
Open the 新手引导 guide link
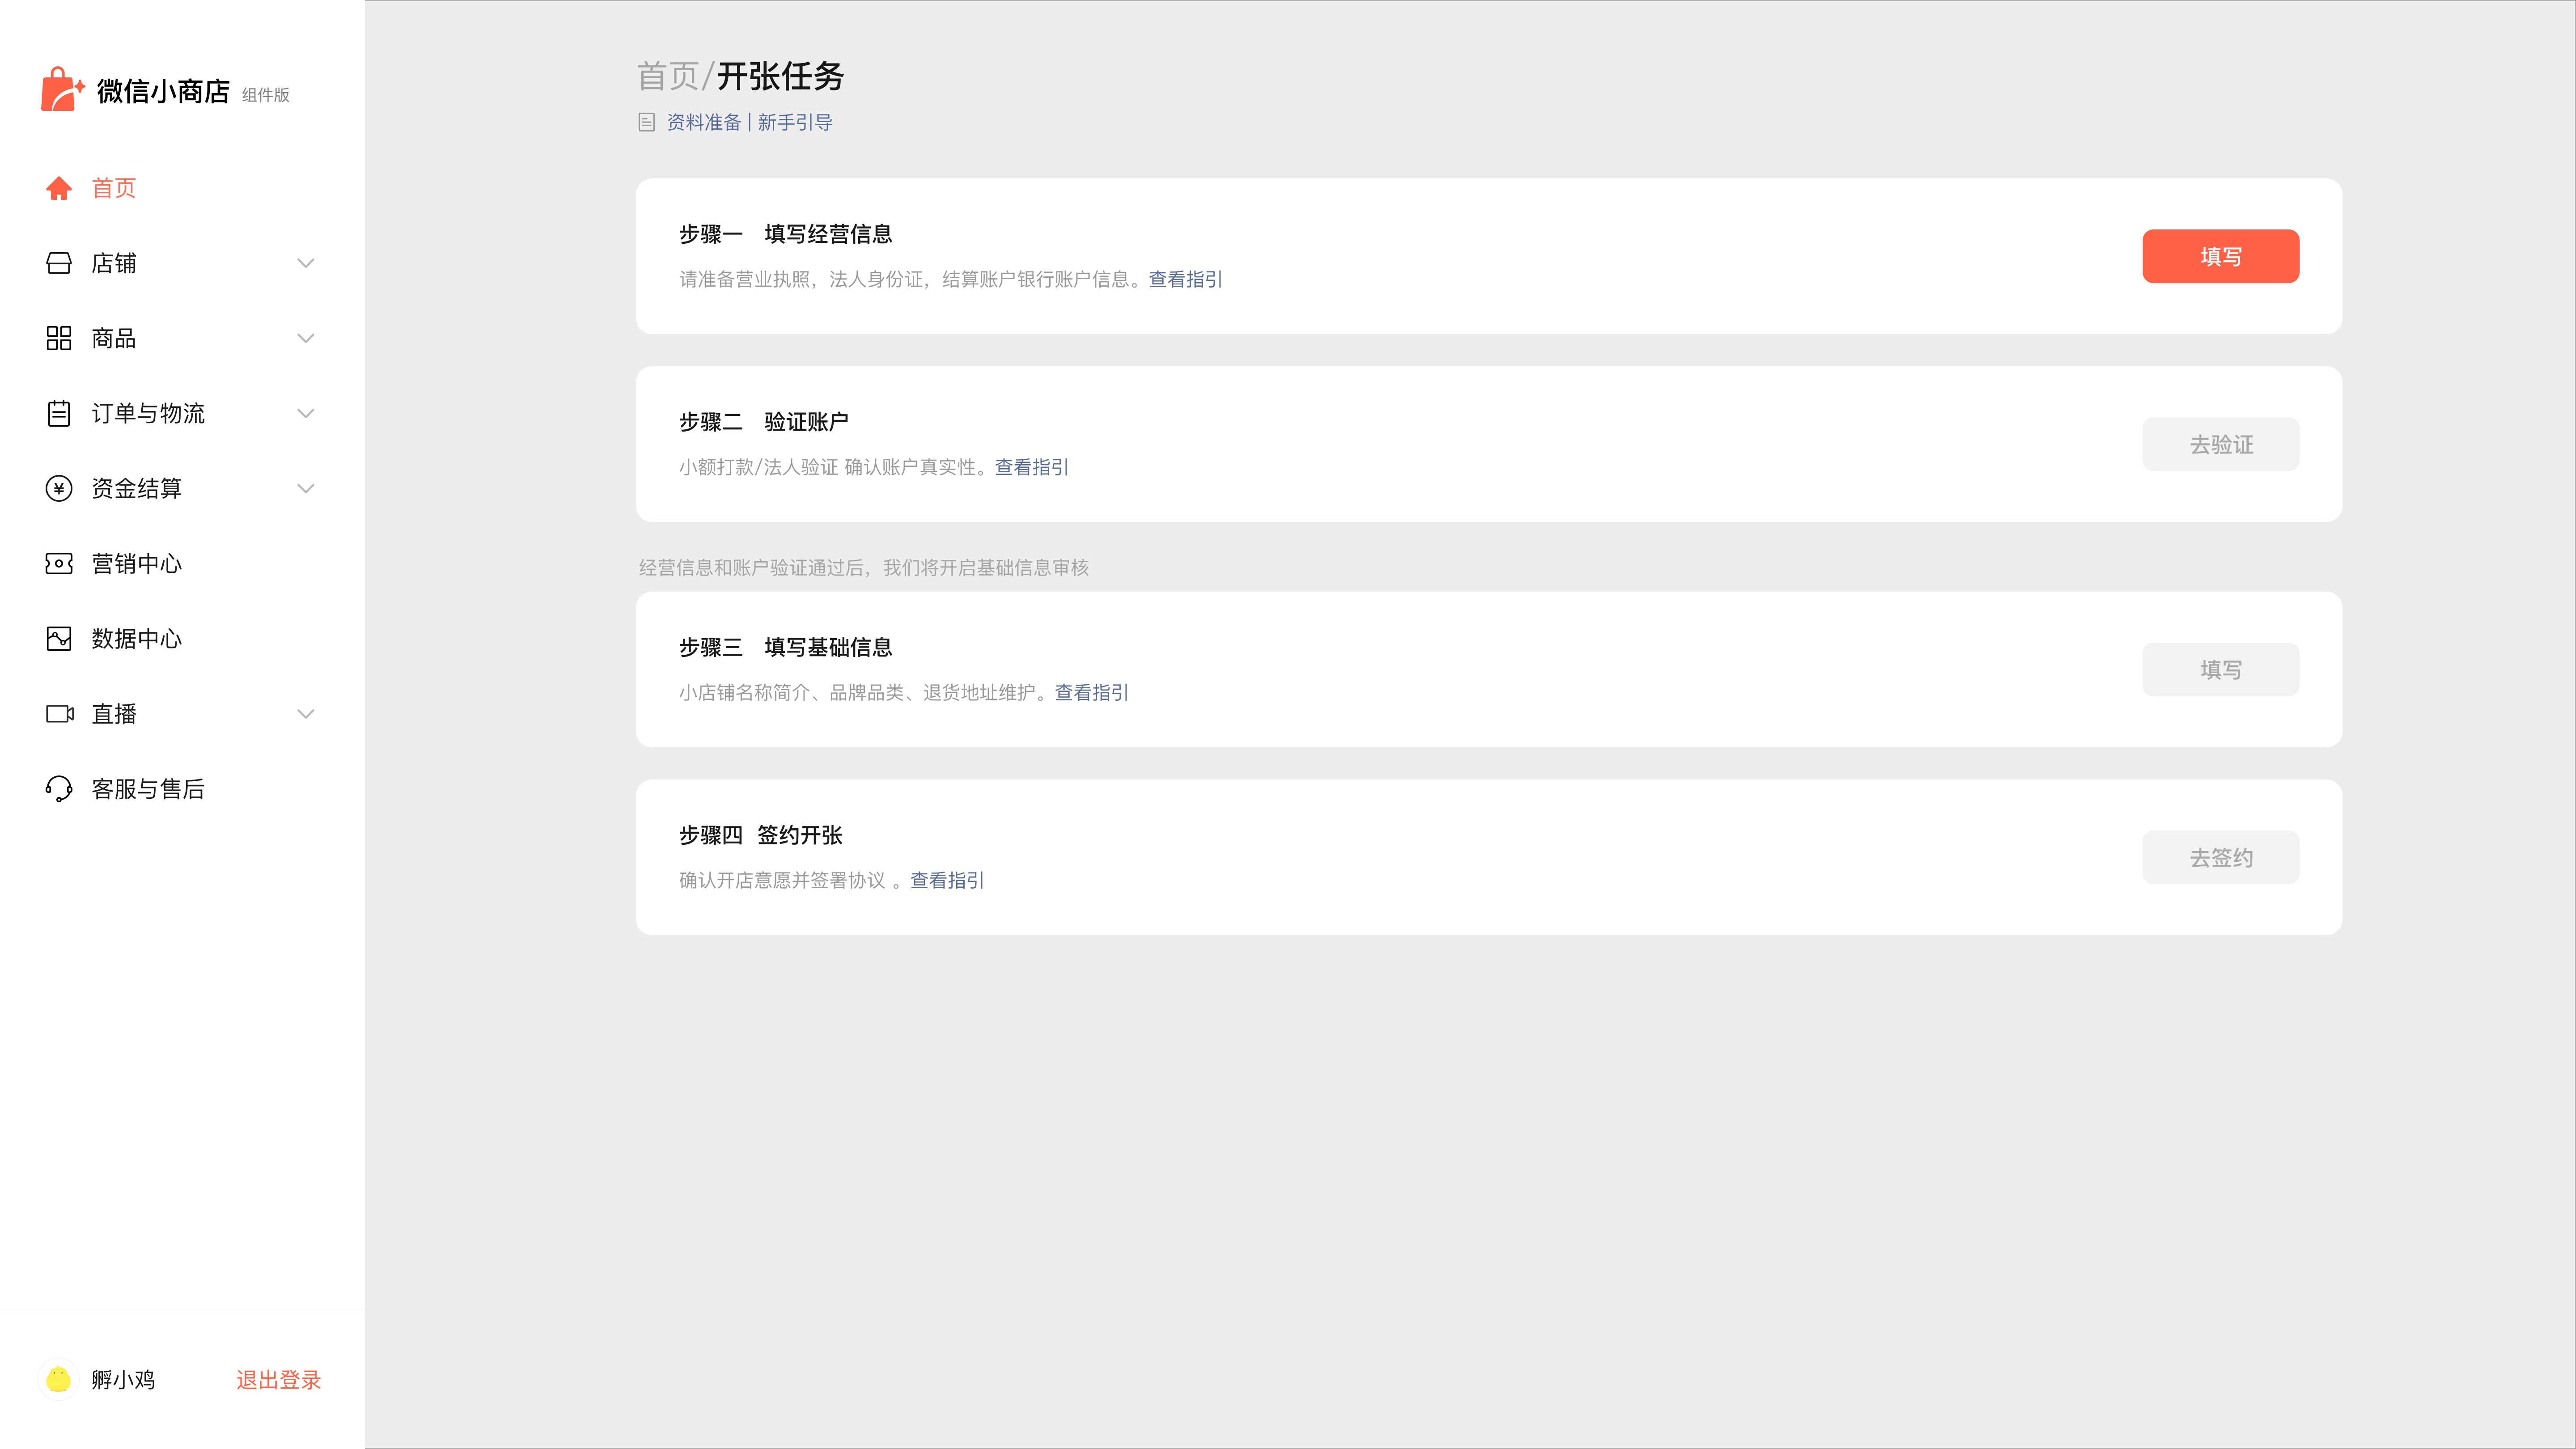(x=796, y=122)
